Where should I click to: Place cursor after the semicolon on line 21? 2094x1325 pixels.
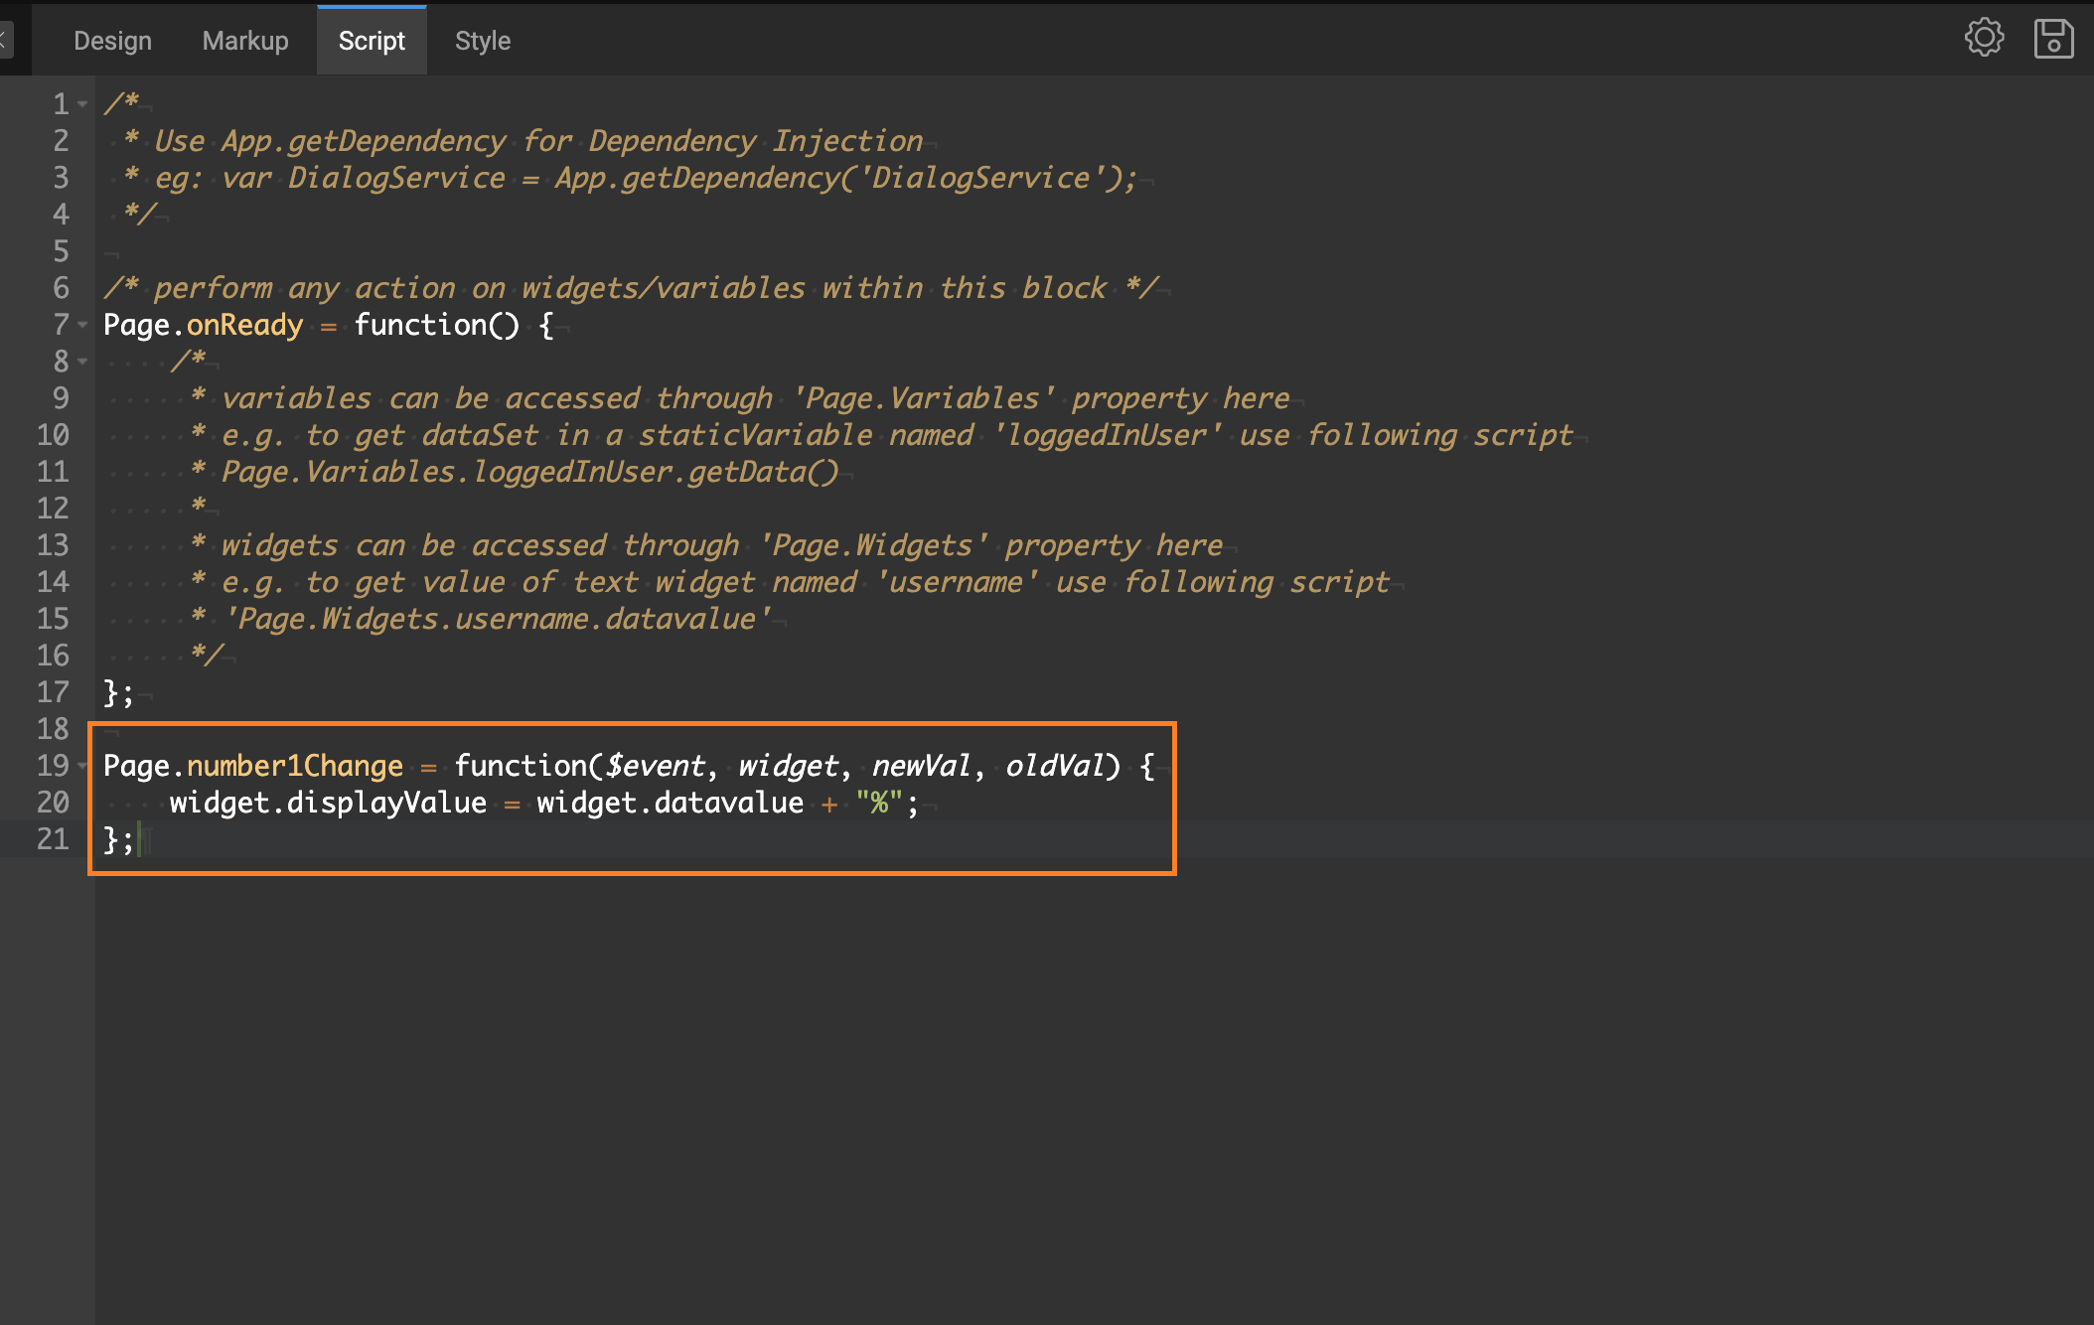click(x=142, y=839)
